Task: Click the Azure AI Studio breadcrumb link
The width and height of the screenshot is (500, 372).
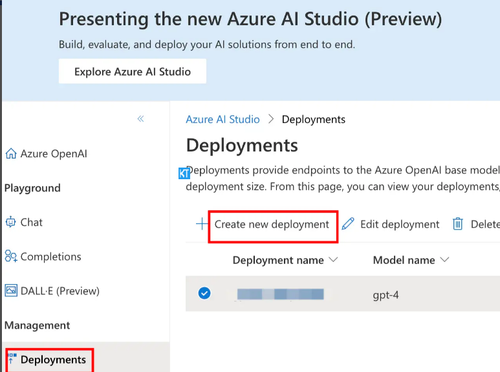Action: point(223,119)
